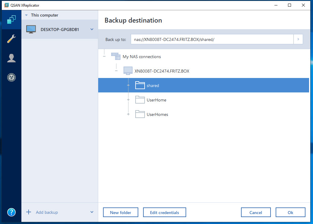Viewport: 313px width, 224px height.
Task: Click the go arrow beside the path field
Action: 298,39
